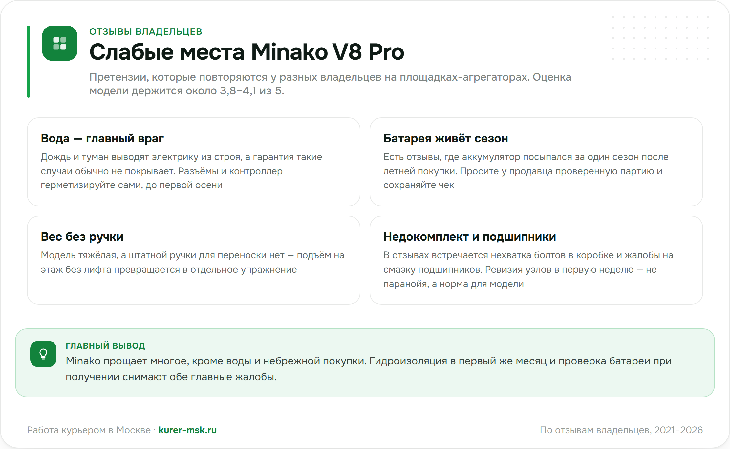Click the text starting with 'Есть отзывы, где аккумулятор'
The height and width of the screenshot is (449, 730).
click(526, 171)
